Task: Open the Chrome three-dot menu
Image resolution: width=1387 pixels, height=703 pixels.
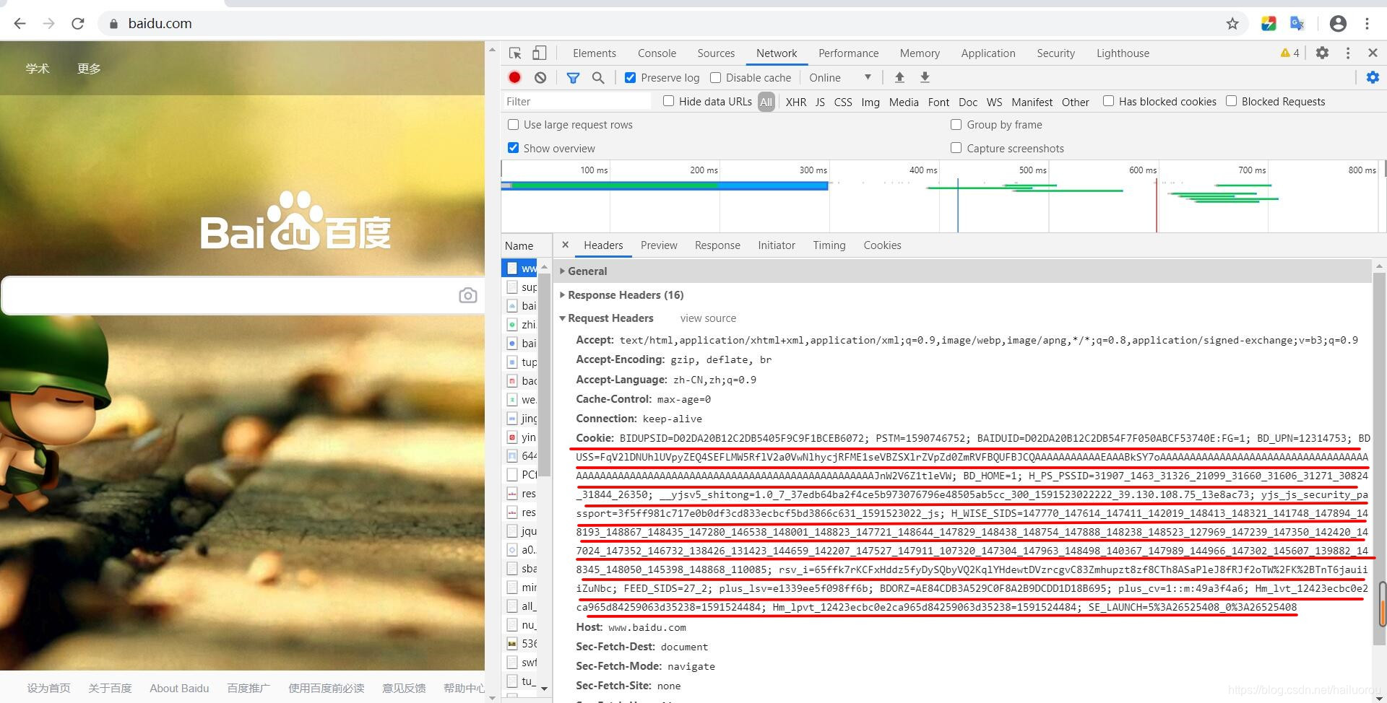Action: click(x=1367, y=23)
